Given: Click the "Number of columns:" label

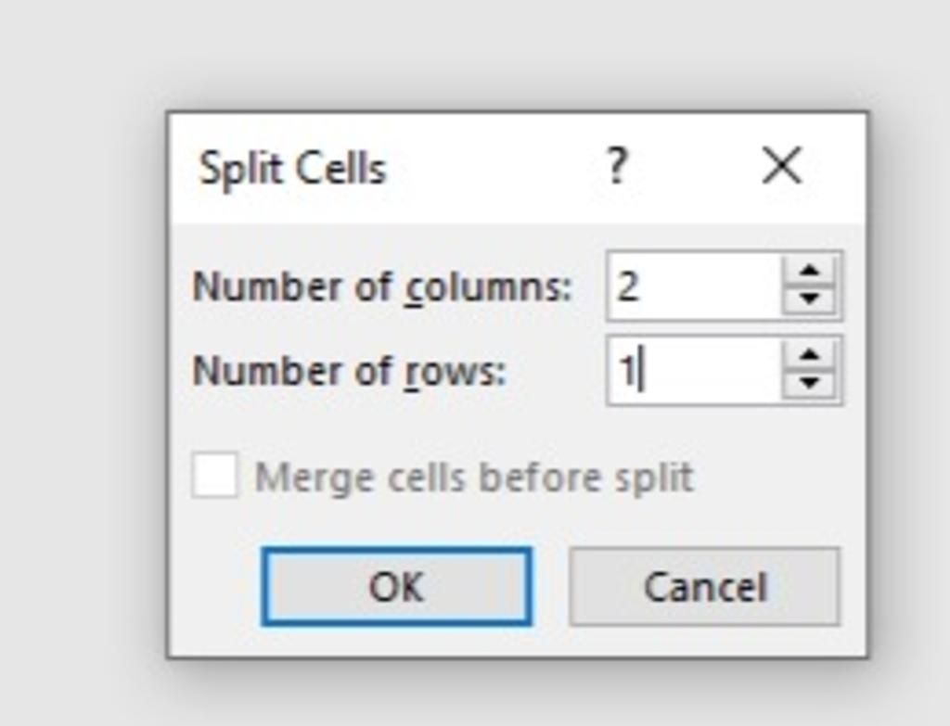Looking at the screenshot, I should (382, 287).
